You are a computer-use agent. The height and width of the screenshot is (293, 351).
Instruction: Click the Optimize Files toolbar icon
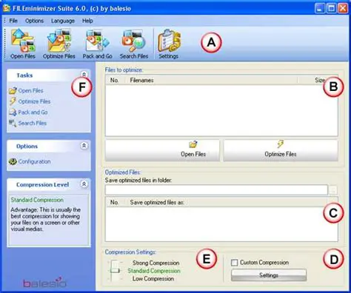coord(58,44)
